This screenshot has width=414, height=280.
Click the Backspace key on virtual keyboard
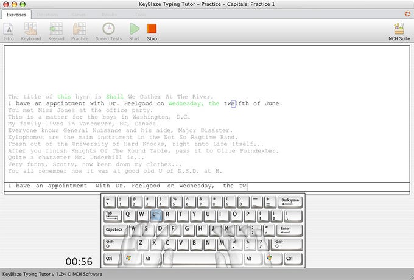click(290, 202)
